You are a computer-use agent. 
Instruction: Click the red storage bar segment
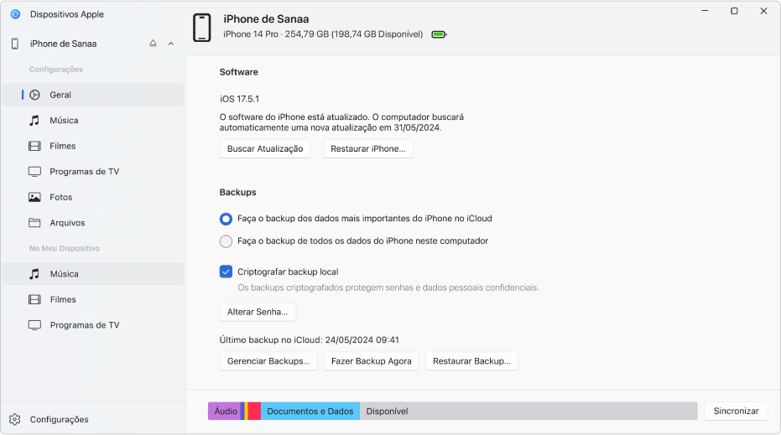click(254, 411)
